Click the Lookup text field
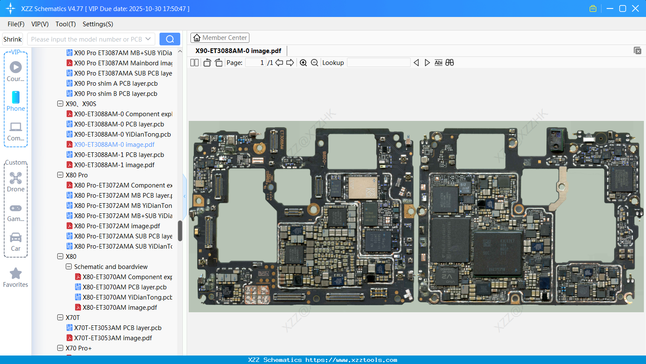This screenshot has width=646, height=364. [x=378, y=63]
